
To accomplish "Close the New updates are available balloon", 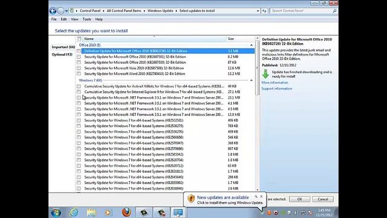I will 261,196.
